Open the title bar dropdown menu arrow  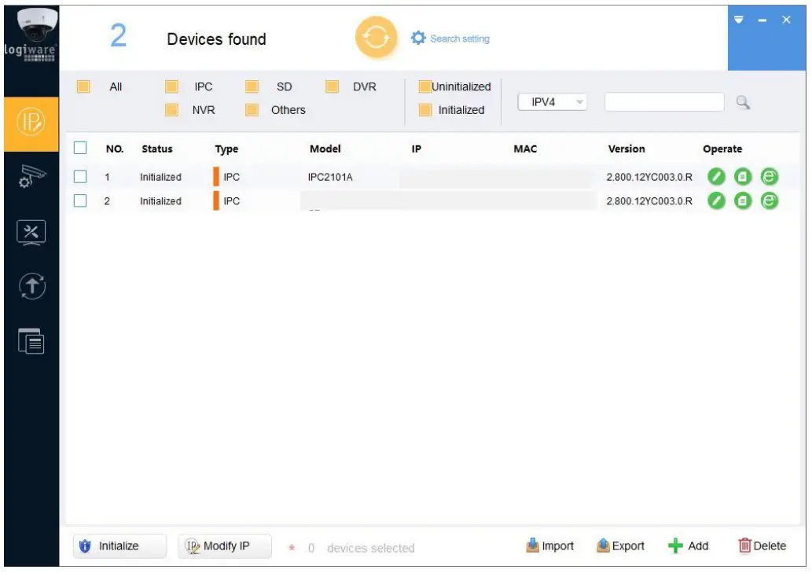738,20
